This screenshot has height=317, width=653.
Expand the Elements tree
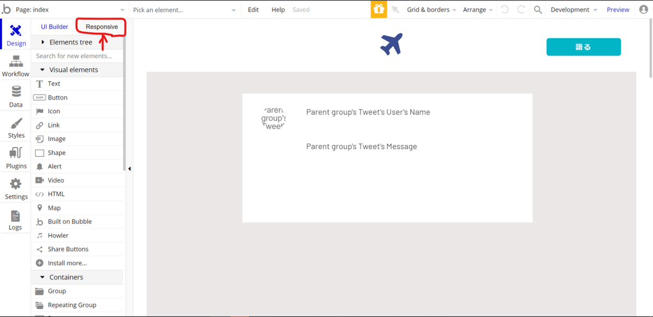tap(43, 42)
